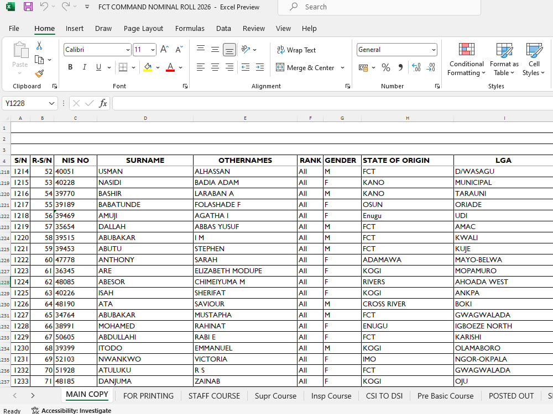The image size is (553, 414).
Task: Decrease font size with small A icon
Action: [179, 49]
